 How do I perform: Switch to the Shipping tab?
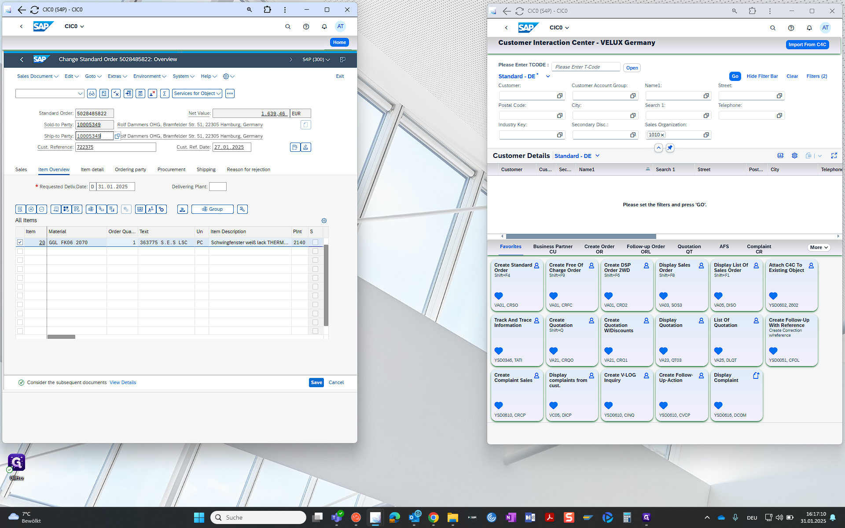206,170
